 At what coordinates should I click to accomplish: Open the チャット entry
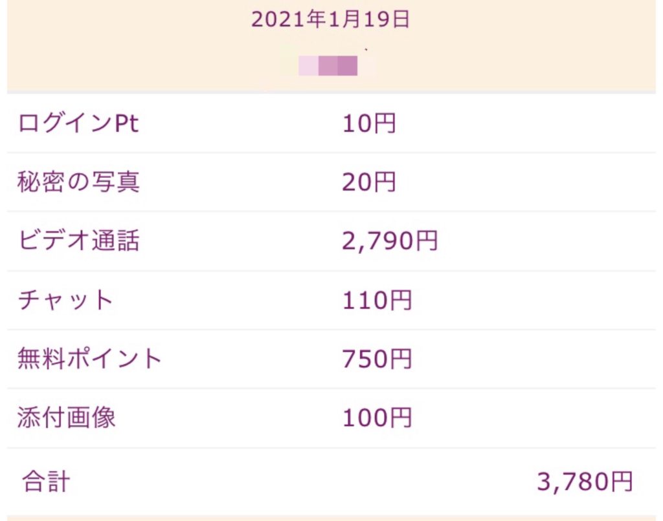pos(66,300)
